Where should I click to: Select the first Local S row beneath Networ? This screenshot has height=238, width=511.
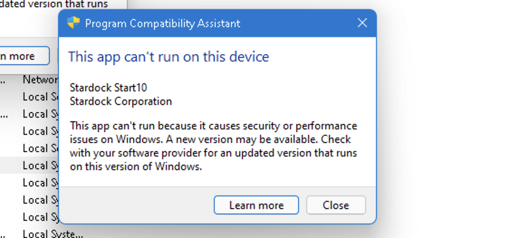point(29,97)
